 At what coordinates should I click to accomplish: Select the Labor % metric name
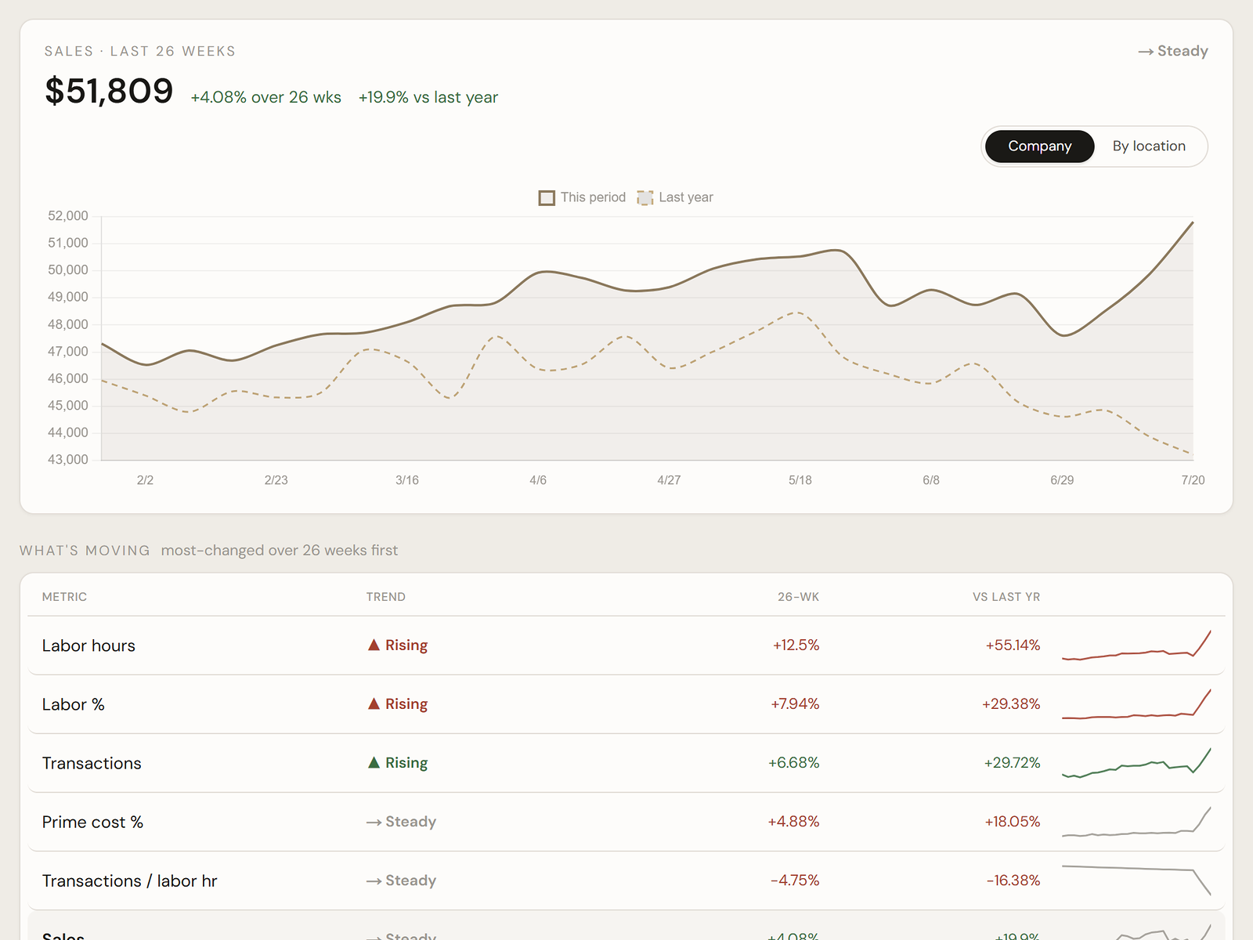[73, 704]
